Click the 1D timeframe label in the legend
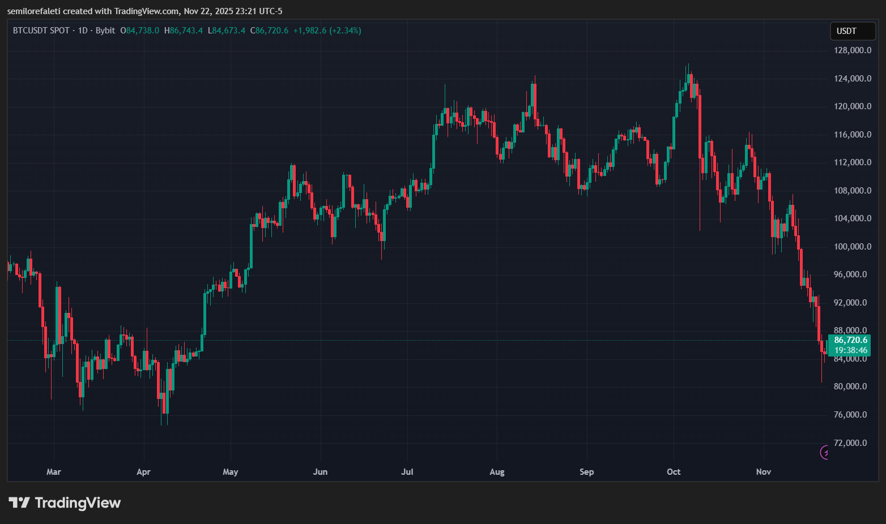 coord(82,31)
